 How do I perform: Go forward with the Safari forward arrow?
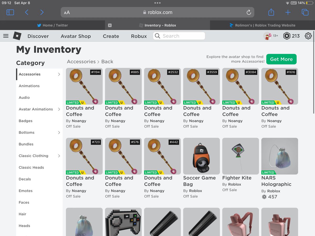[42, 12]
